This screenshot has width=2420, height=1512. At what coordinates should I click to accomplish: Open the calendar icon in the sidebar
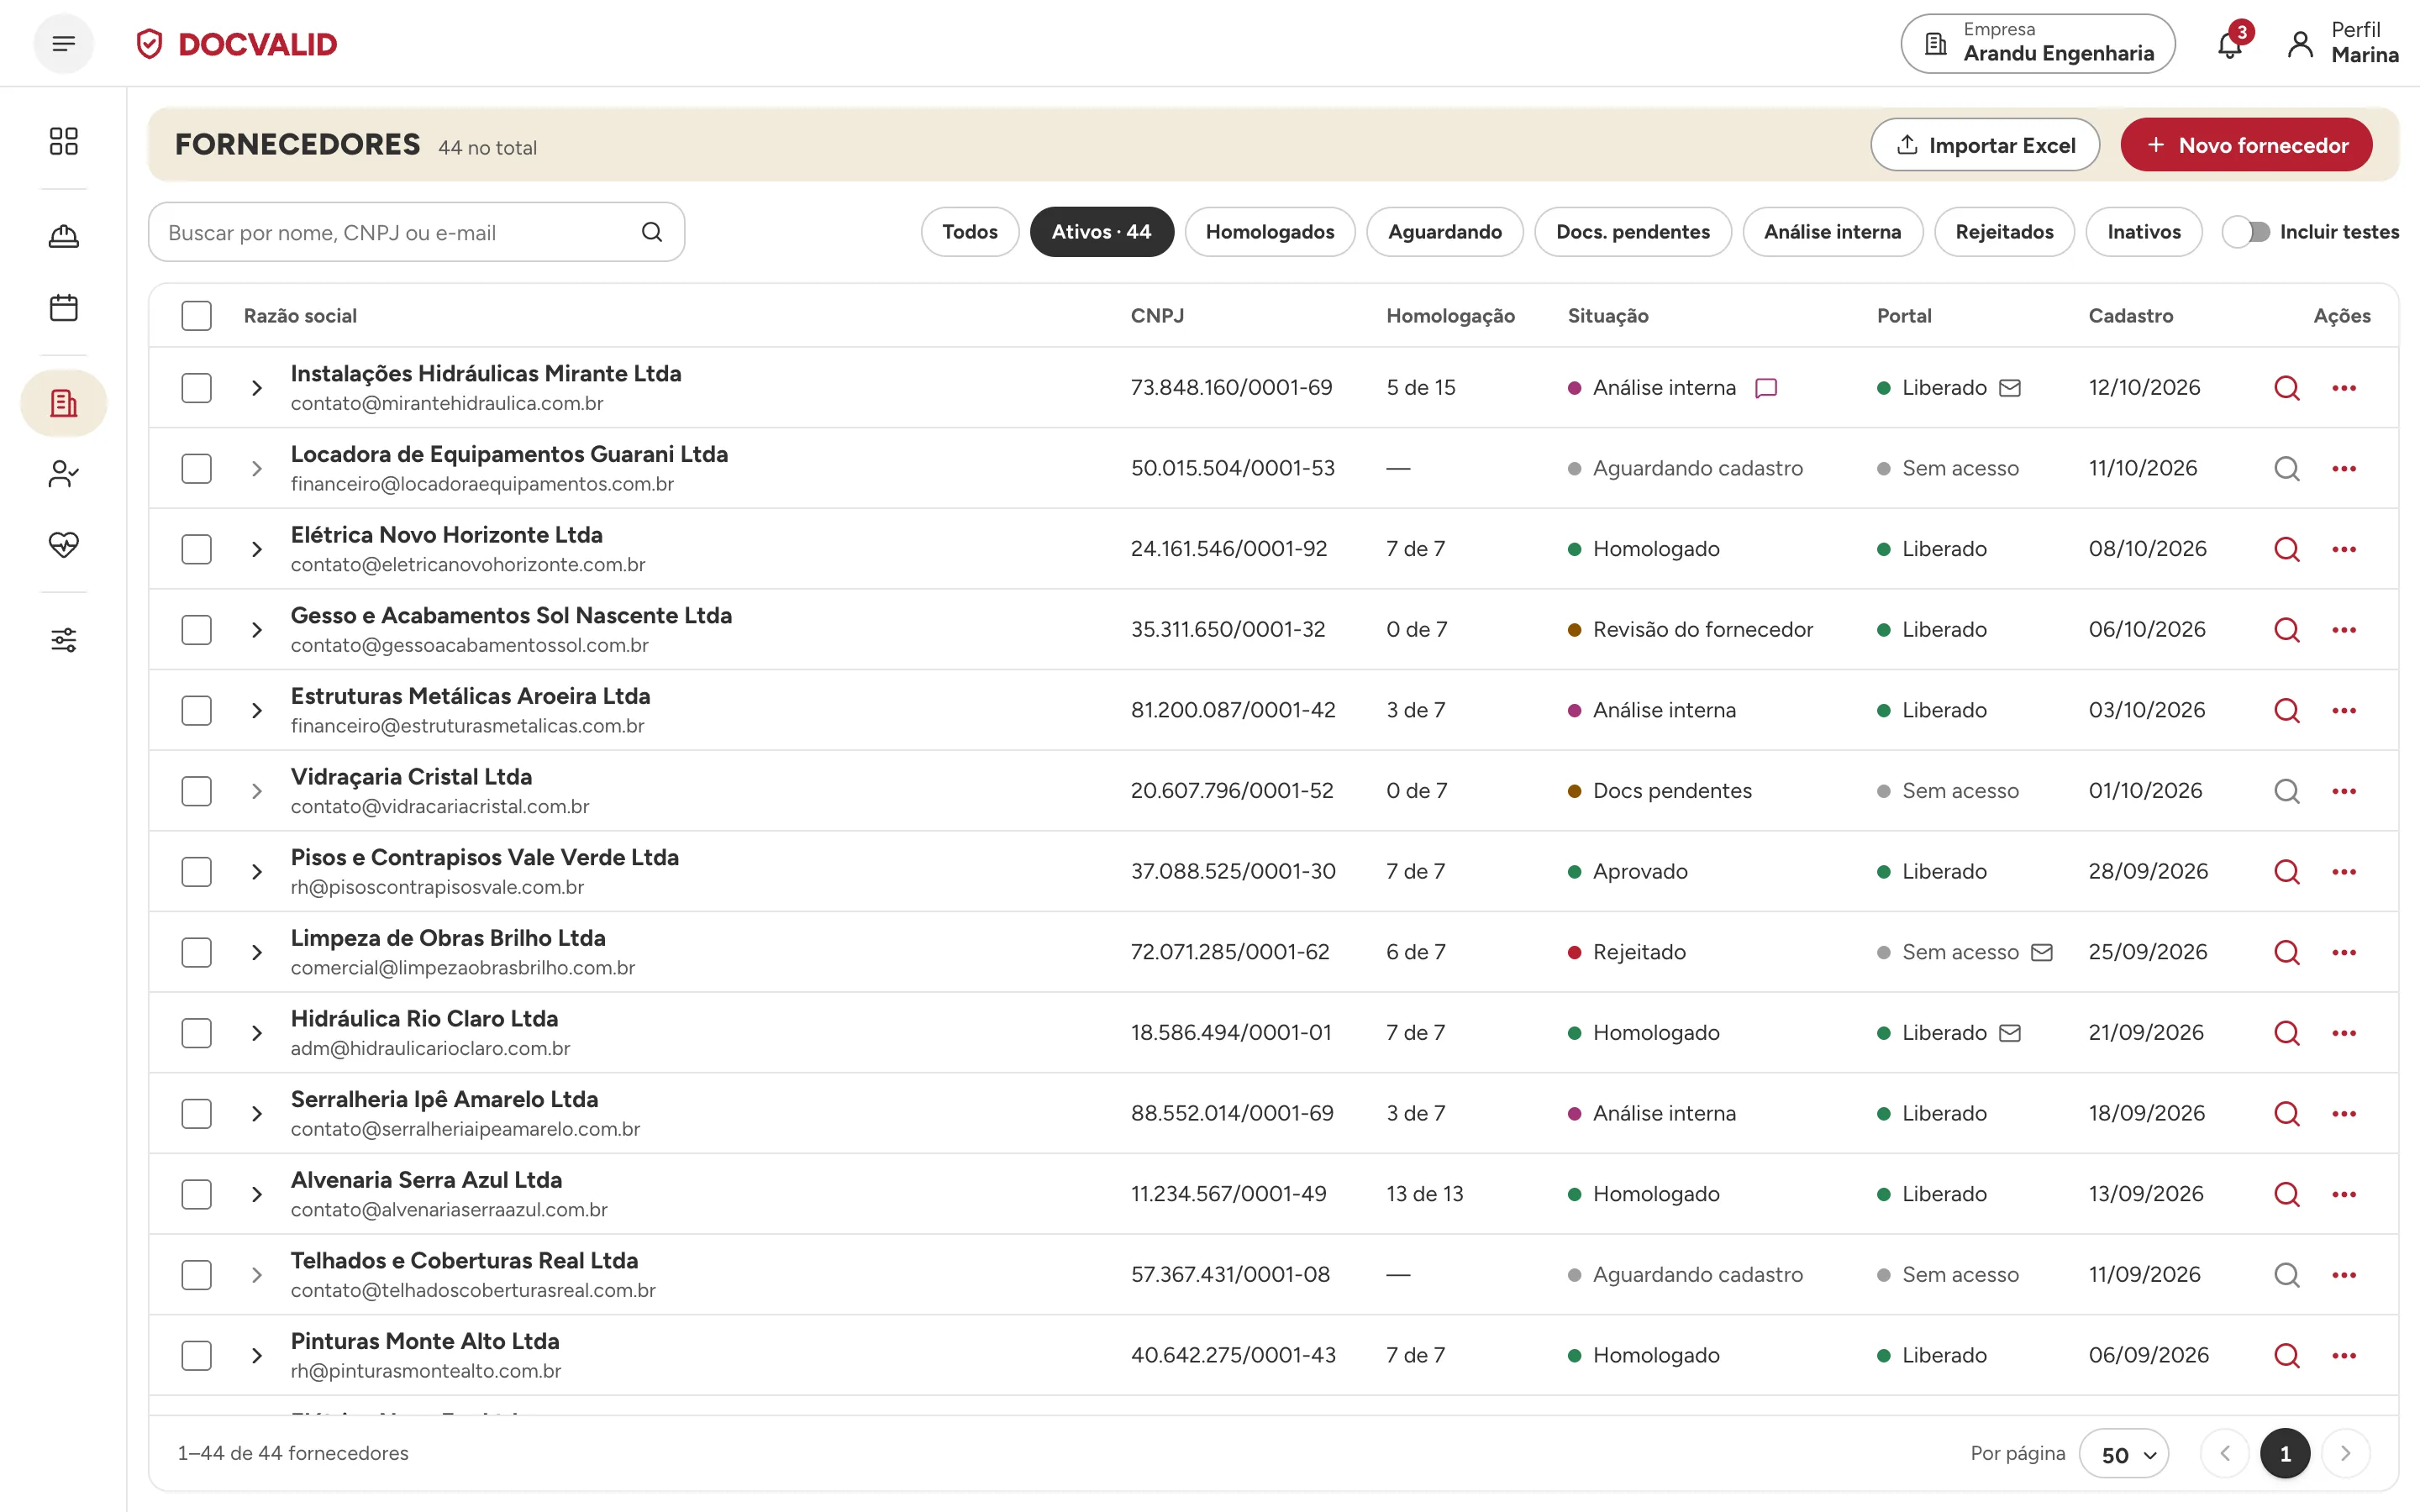64,307
